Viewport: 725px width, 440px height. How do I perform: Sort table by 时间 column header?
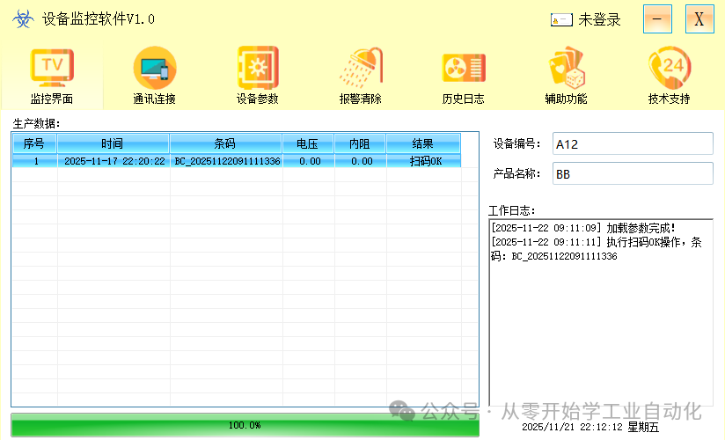113,143
